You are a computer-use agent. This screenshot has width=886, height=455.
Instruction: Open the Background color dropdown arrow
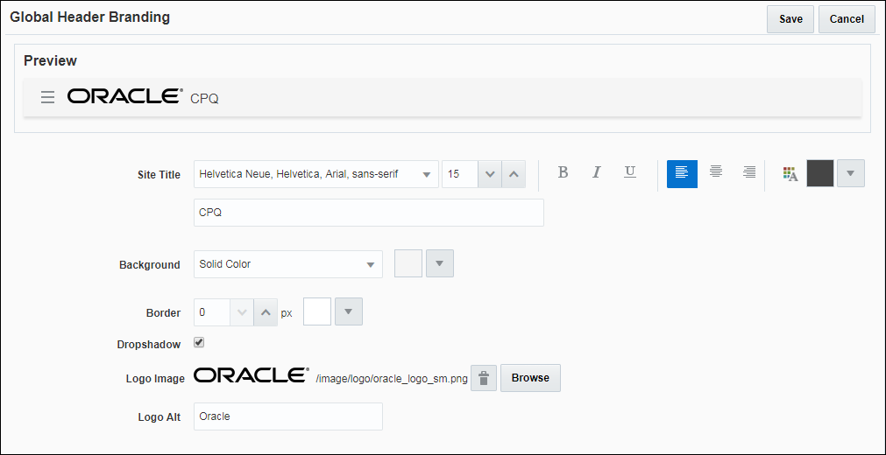point(440,263)
